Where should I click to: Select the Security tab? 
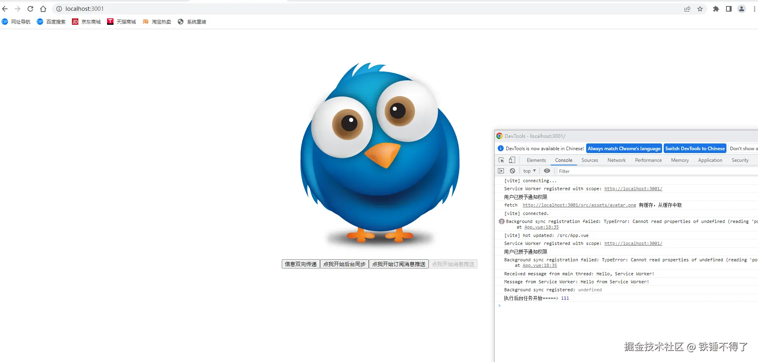coord(740,160)
